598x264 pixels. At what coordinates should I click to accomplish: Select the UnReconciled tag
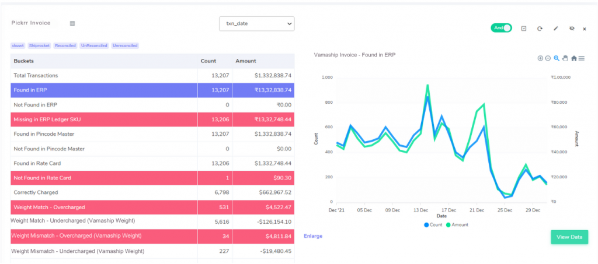(x=94, y=45)
